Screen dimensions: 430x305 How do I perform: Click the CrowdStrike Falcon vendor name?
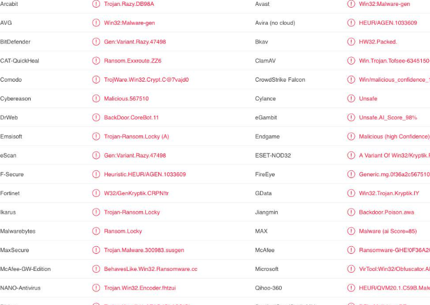(x=280, y=80)
